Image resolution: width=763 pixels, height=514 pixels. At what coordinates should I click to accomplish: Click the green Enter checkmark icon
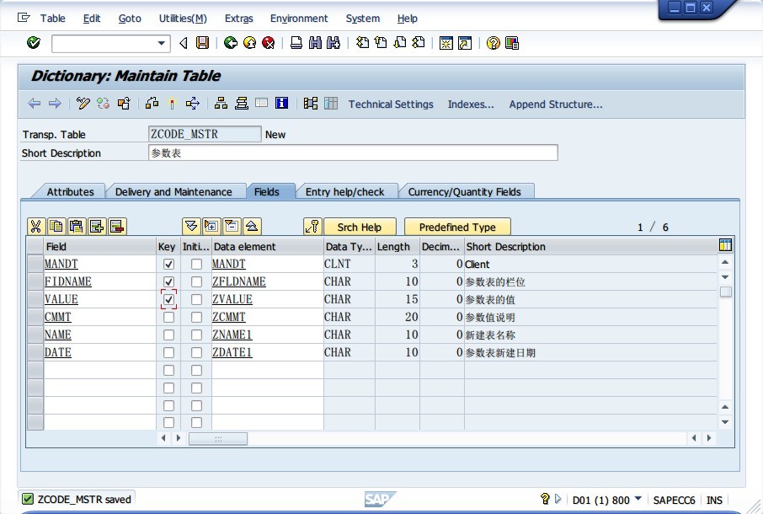(x=34, y=43)
